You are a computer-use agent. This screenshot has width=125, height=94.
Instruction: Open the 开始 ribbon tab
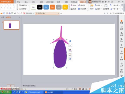point(18,2)
